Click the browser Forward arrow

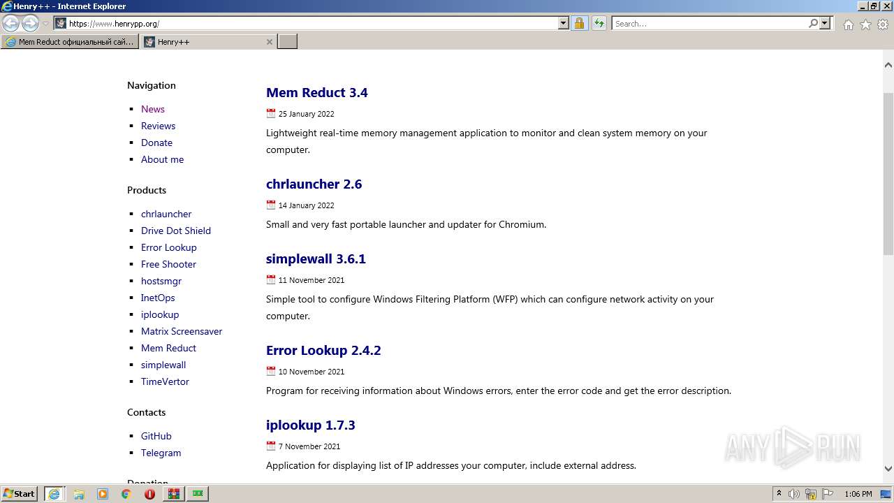tap(30, 23)
